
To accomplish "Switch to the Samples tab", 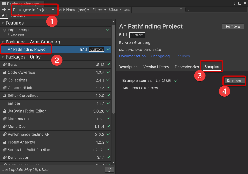I will click(212, 67).
